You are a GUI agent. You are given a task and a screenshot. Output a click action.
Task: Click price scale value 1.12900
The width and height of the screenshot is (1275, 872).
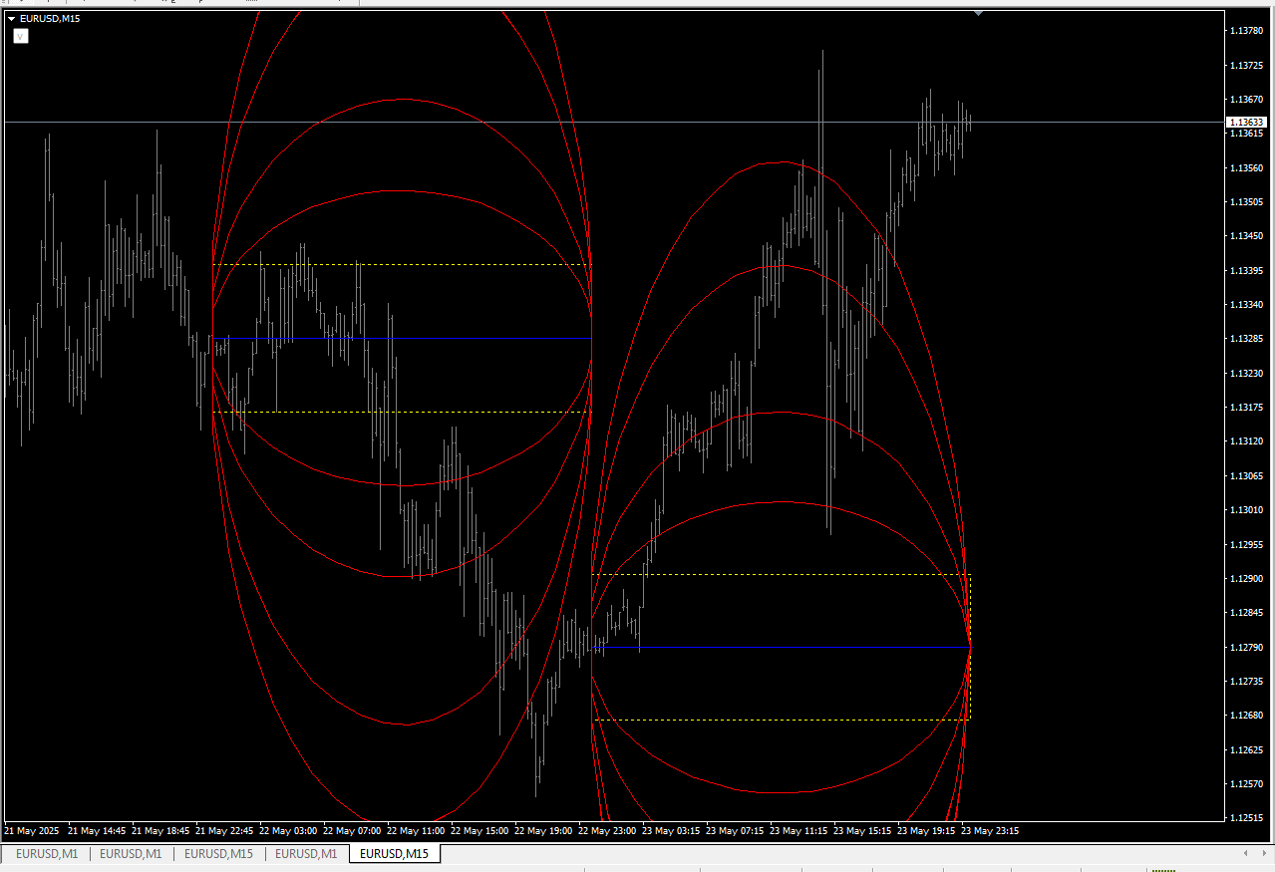(1246, 578)
